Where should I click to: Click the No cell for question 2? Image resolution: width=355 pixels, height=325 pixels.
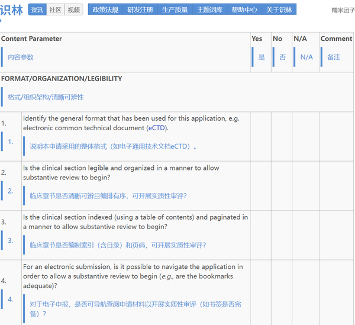tap(282, 186)
